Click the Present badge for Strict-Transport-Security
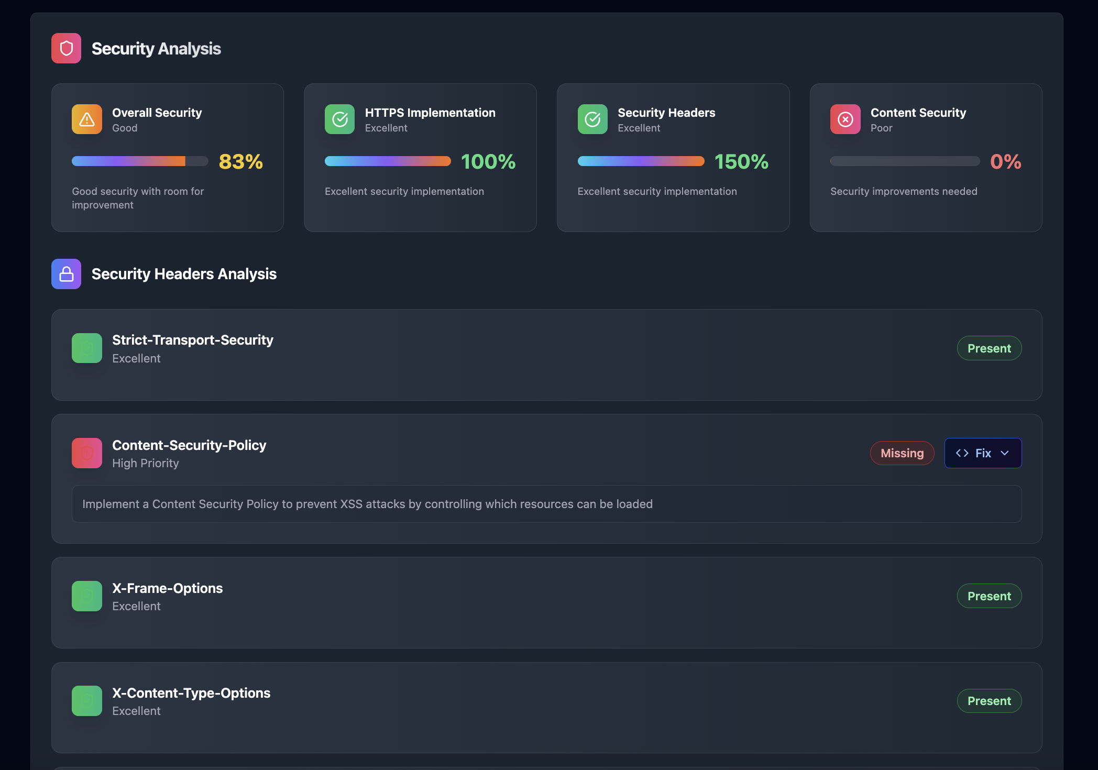 (989, 348)
